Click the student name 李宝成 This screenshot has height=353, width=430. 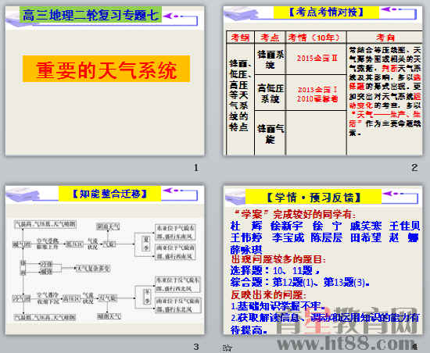point(288,237)
